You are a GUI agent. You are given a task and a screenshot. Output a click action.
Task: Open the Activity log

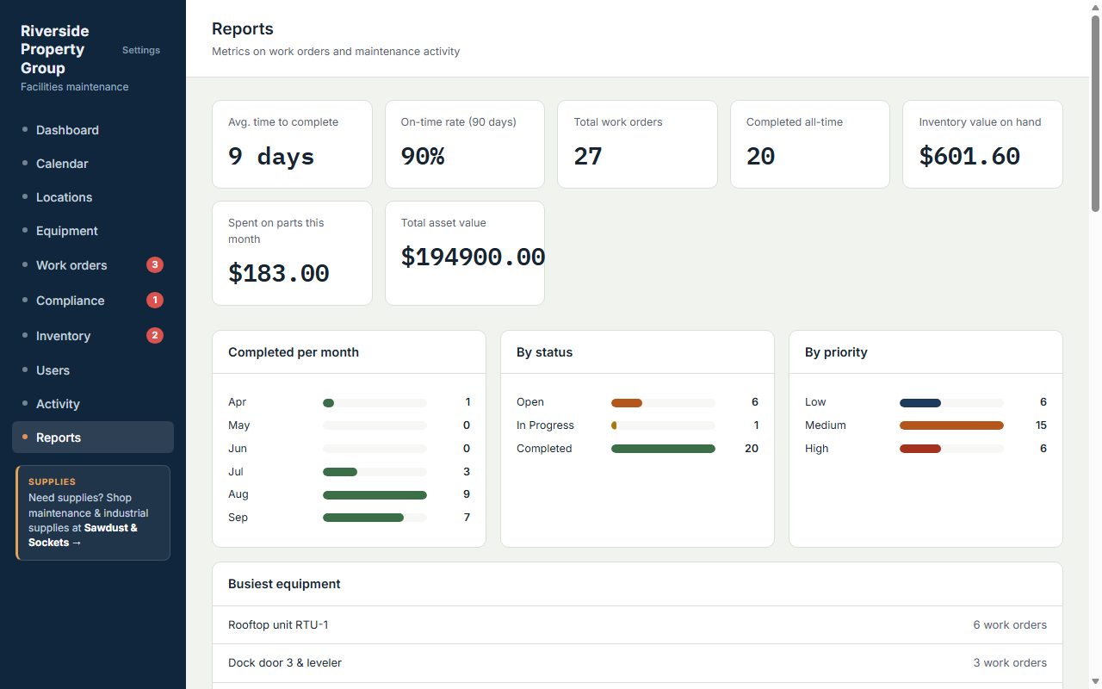click(93, 404)
